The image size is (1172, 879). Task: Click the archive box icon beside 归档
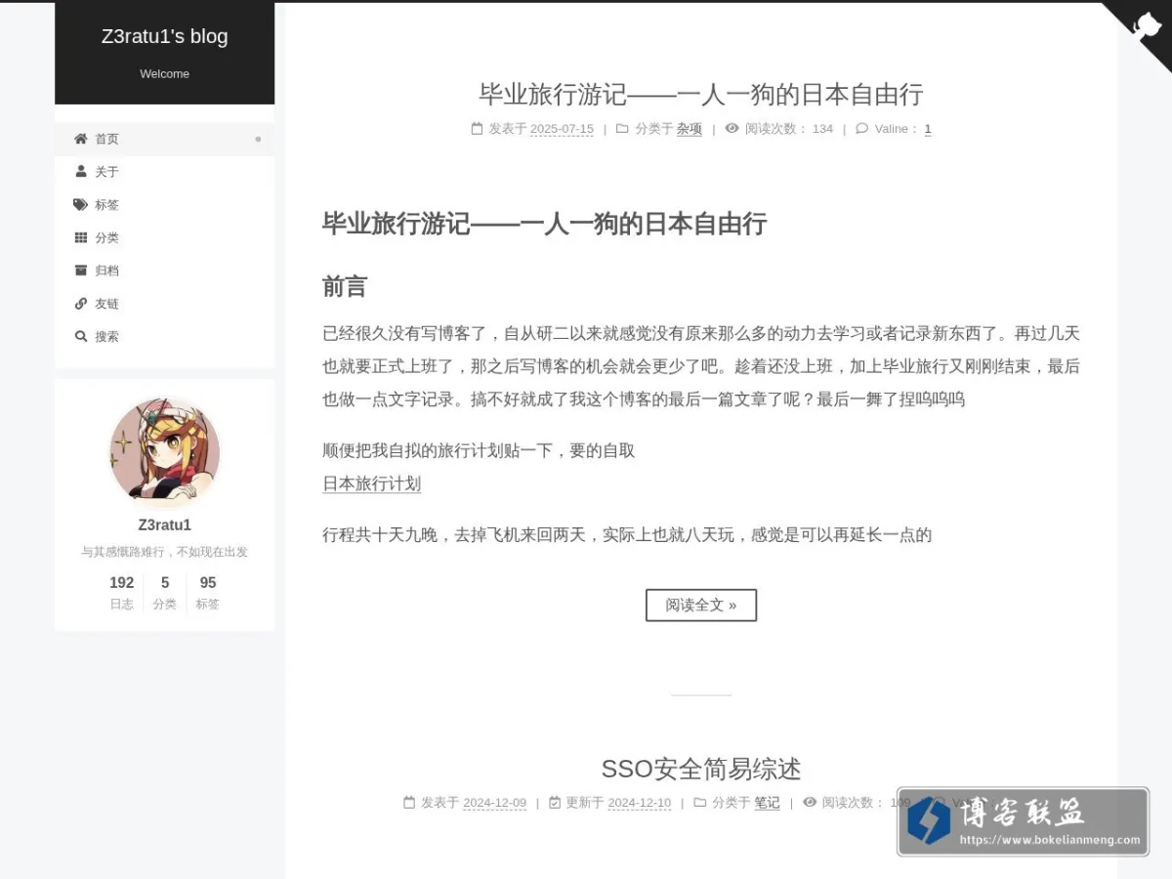[x=81, y=271]
